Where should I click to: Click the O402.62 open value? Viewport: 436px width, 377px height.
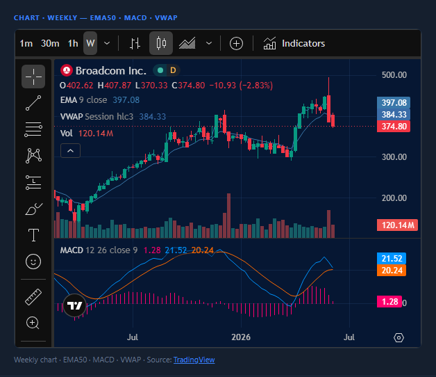pos(76,86)
